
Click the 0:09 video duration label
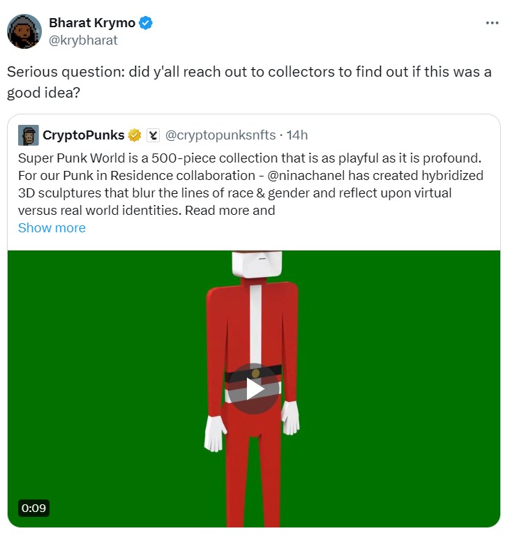[x=33, y=508]
